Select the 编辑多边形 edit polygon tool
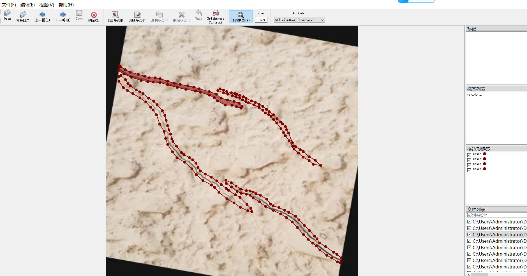The image size is (527, 276). click(137, 15)
